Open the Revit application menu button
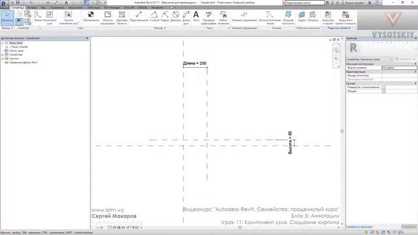 [5, 4]
